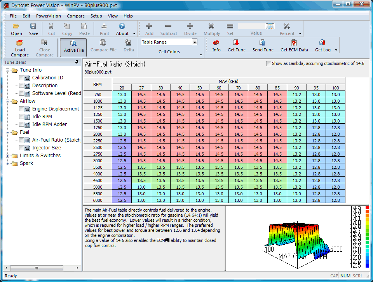The height and width of the screenshot is (282, 373).
Task: Open toolbar options arrow next to Percent
Action: click(300, 33)
